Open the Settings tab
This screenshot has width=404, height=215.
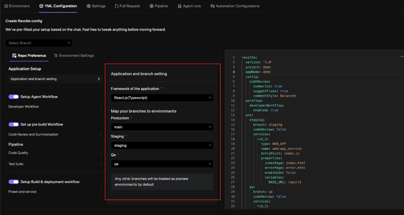pyautogui.click(x=96, y=6)
